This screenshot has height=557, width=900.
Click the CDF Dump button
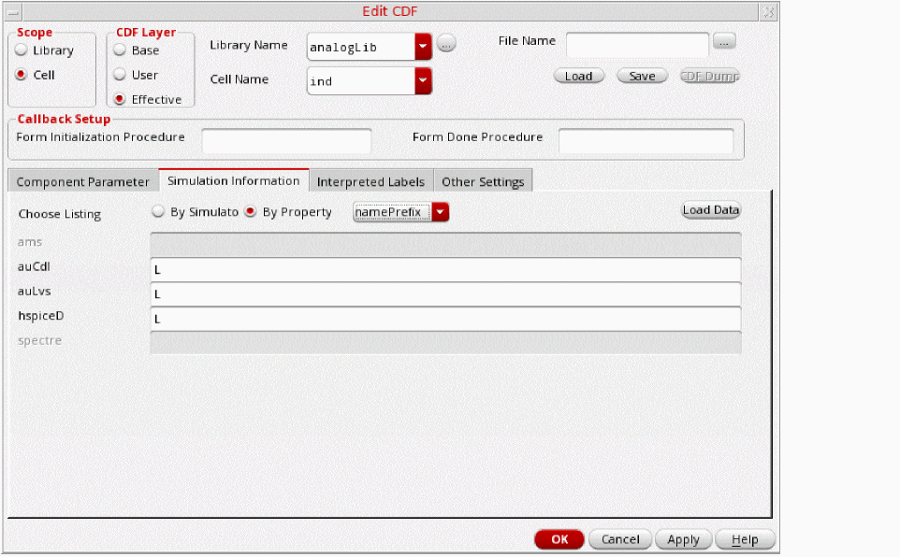pos(709,77)
